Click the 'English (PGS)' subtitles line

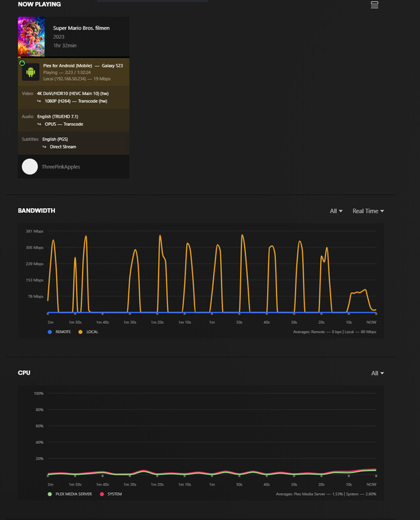55,139
